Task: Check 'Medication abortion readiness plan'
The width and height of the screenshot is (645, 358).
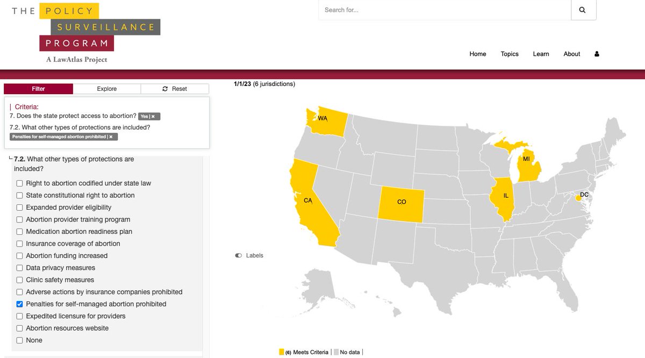Action: pos(20,232)
